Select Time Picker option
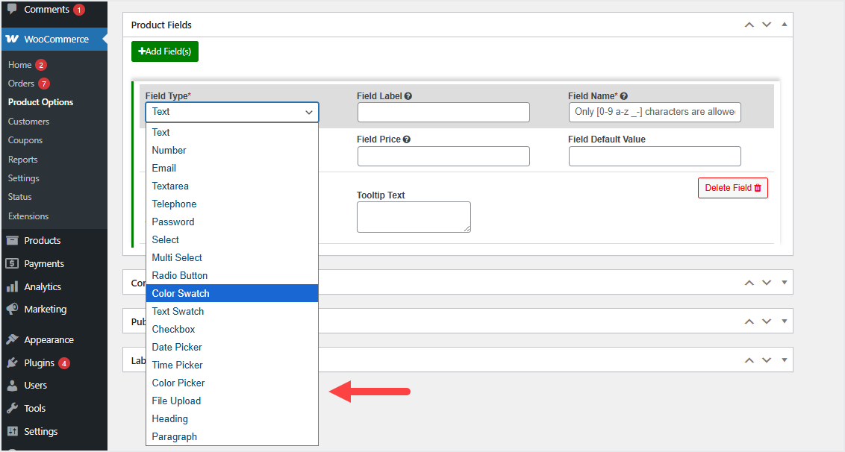 click(231, 365)
